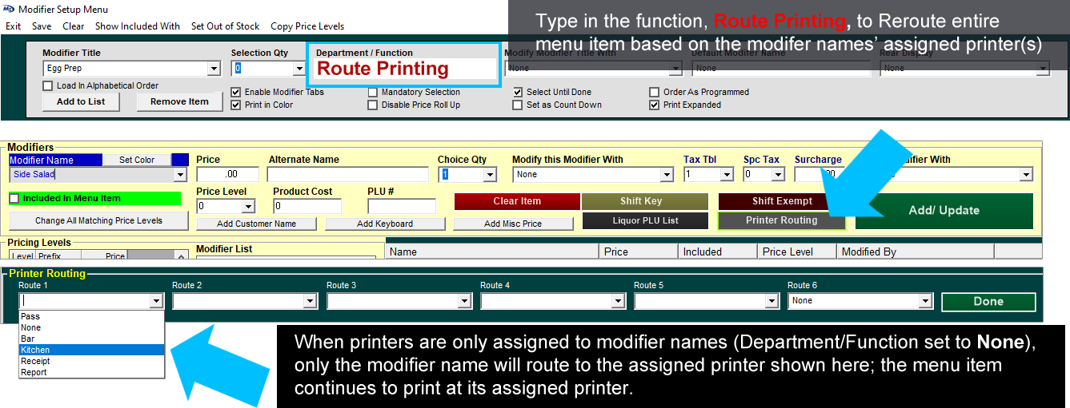Click the Name column header
This screenshot has width=1070, height=408.
pos(493,252)
